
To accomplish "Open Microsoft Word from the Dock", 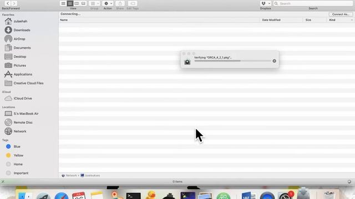I will (x=248, y=195).
